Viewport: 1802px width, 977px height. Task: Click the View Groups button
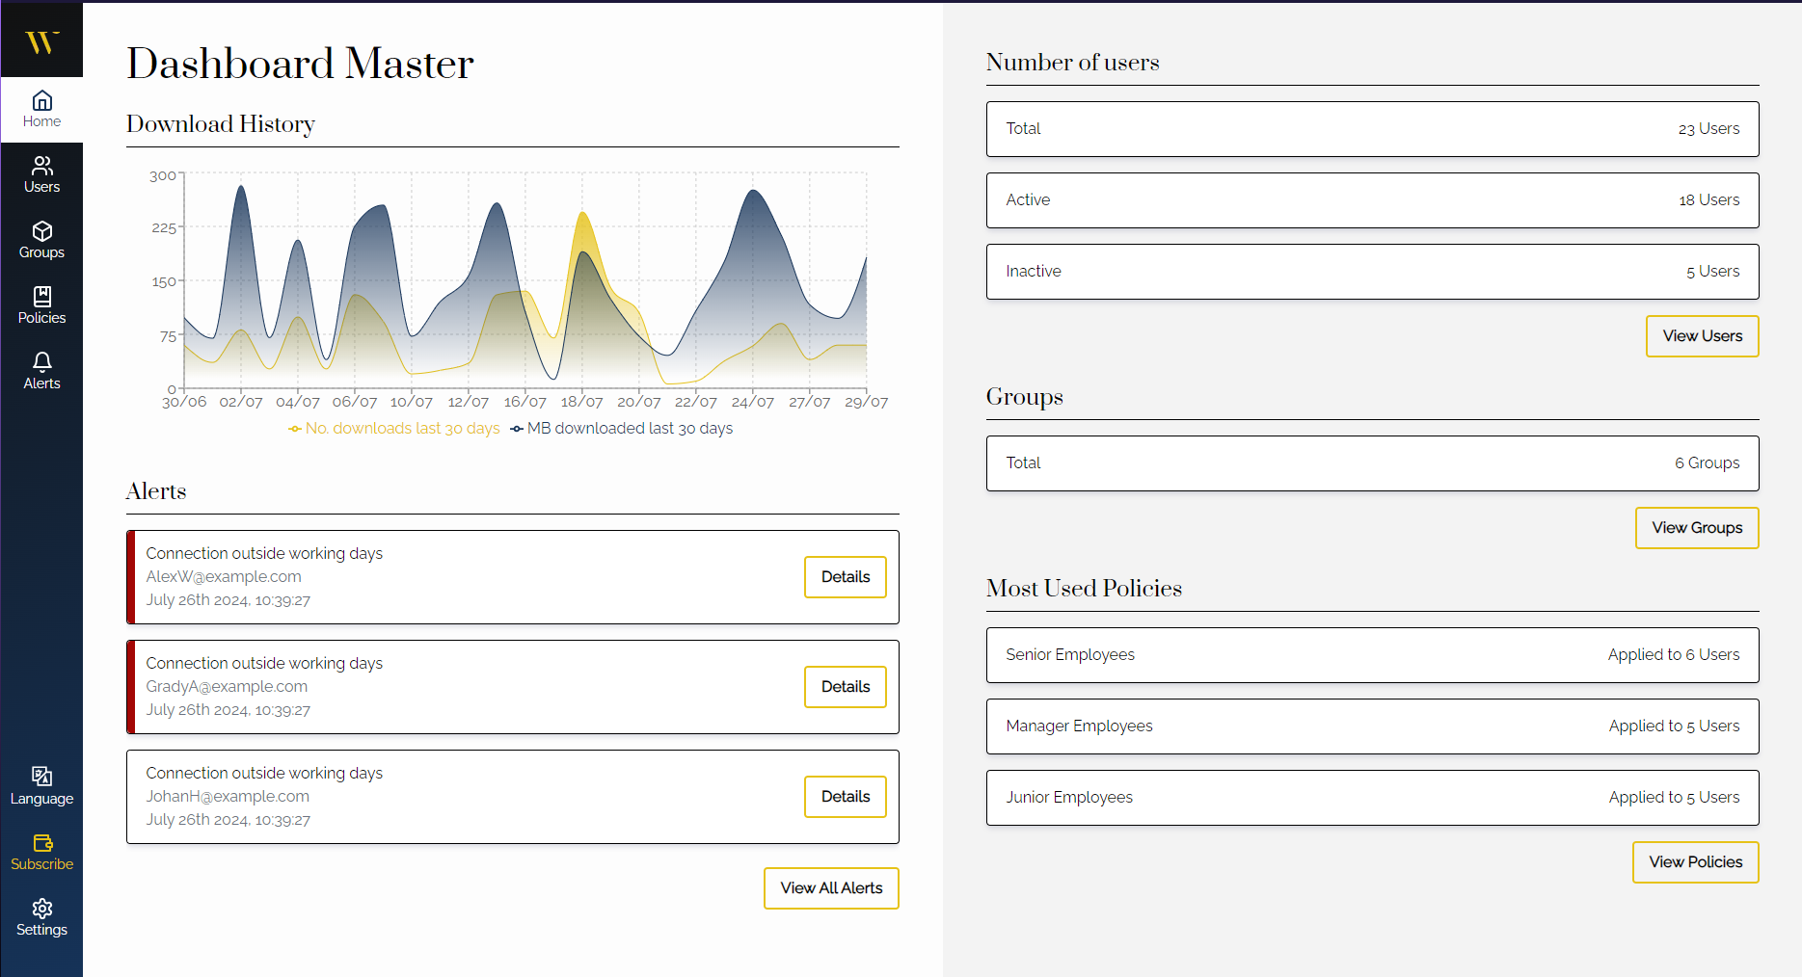1697,528
